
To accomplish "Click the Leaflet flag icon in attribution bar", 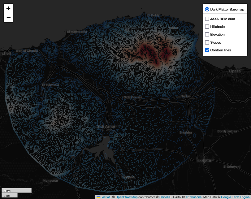I will 98,197.
